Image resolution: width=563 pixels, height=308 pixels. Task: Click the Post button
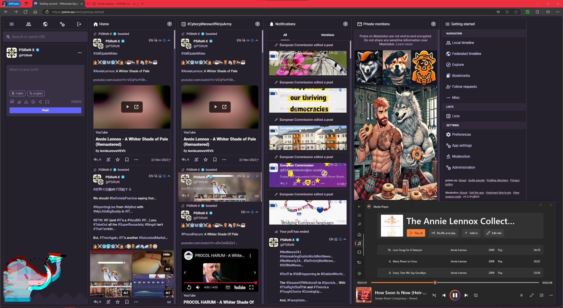point(45,110)
